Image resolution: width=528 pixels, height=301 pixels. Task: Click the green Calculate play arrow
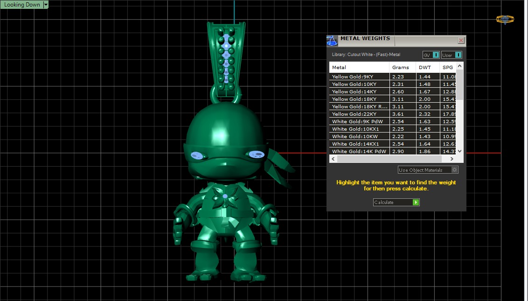[416, 202]
